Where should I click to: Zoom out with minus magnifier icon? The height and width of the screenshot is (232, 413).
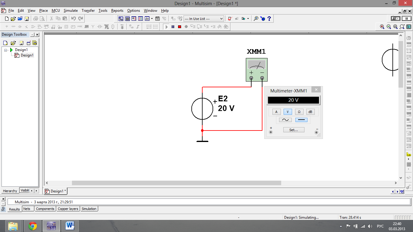click(389, 27)
